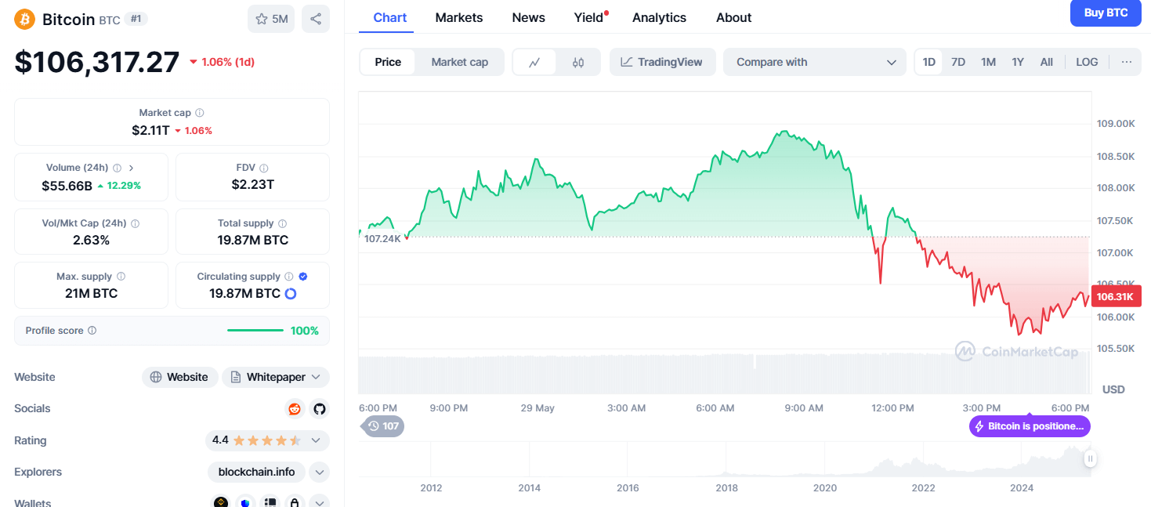The height and width of the screenshot is (507, 1151).
Task: Toggle LOG scale on chart
Action: 1087,62
